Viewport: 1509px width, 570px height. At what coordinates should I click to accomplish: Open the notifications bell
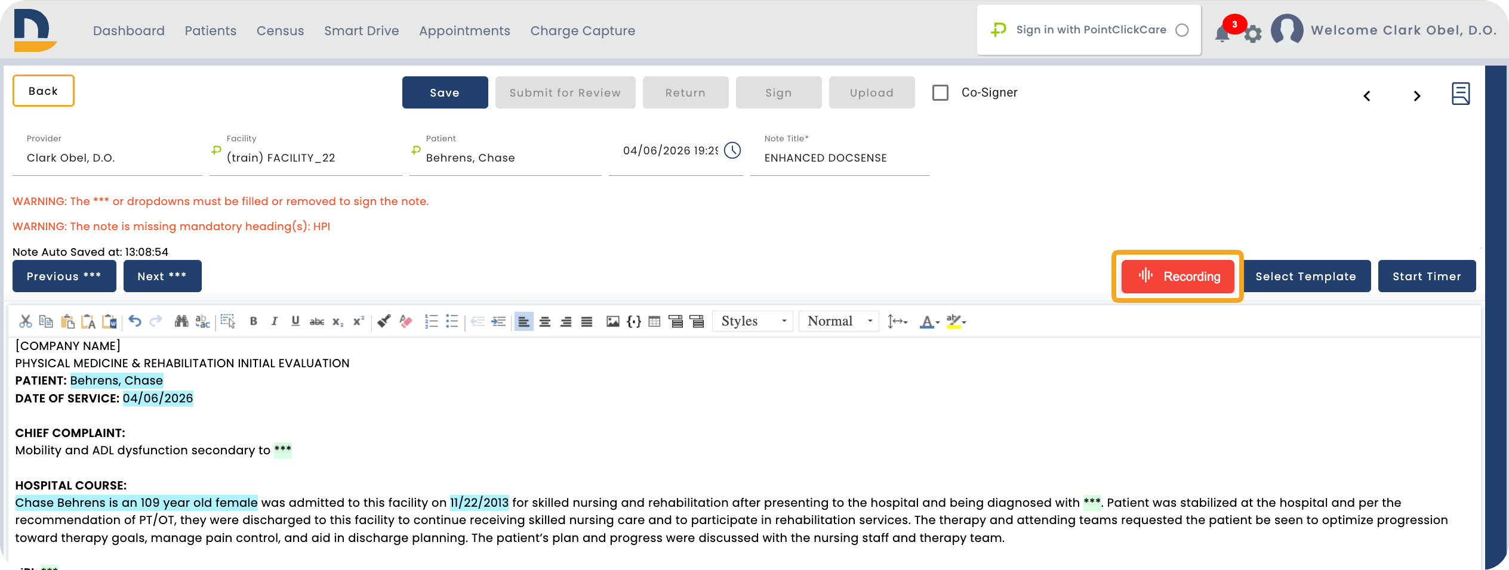[x=1222, y=34]
